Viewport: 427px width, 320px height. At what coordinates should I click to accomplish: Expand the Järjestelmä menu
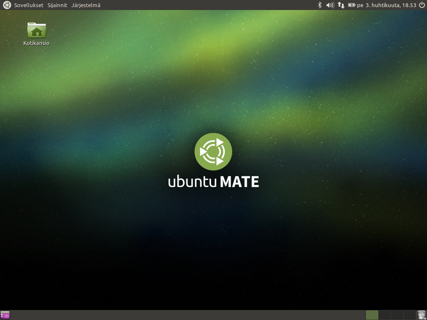click(85, 5)
